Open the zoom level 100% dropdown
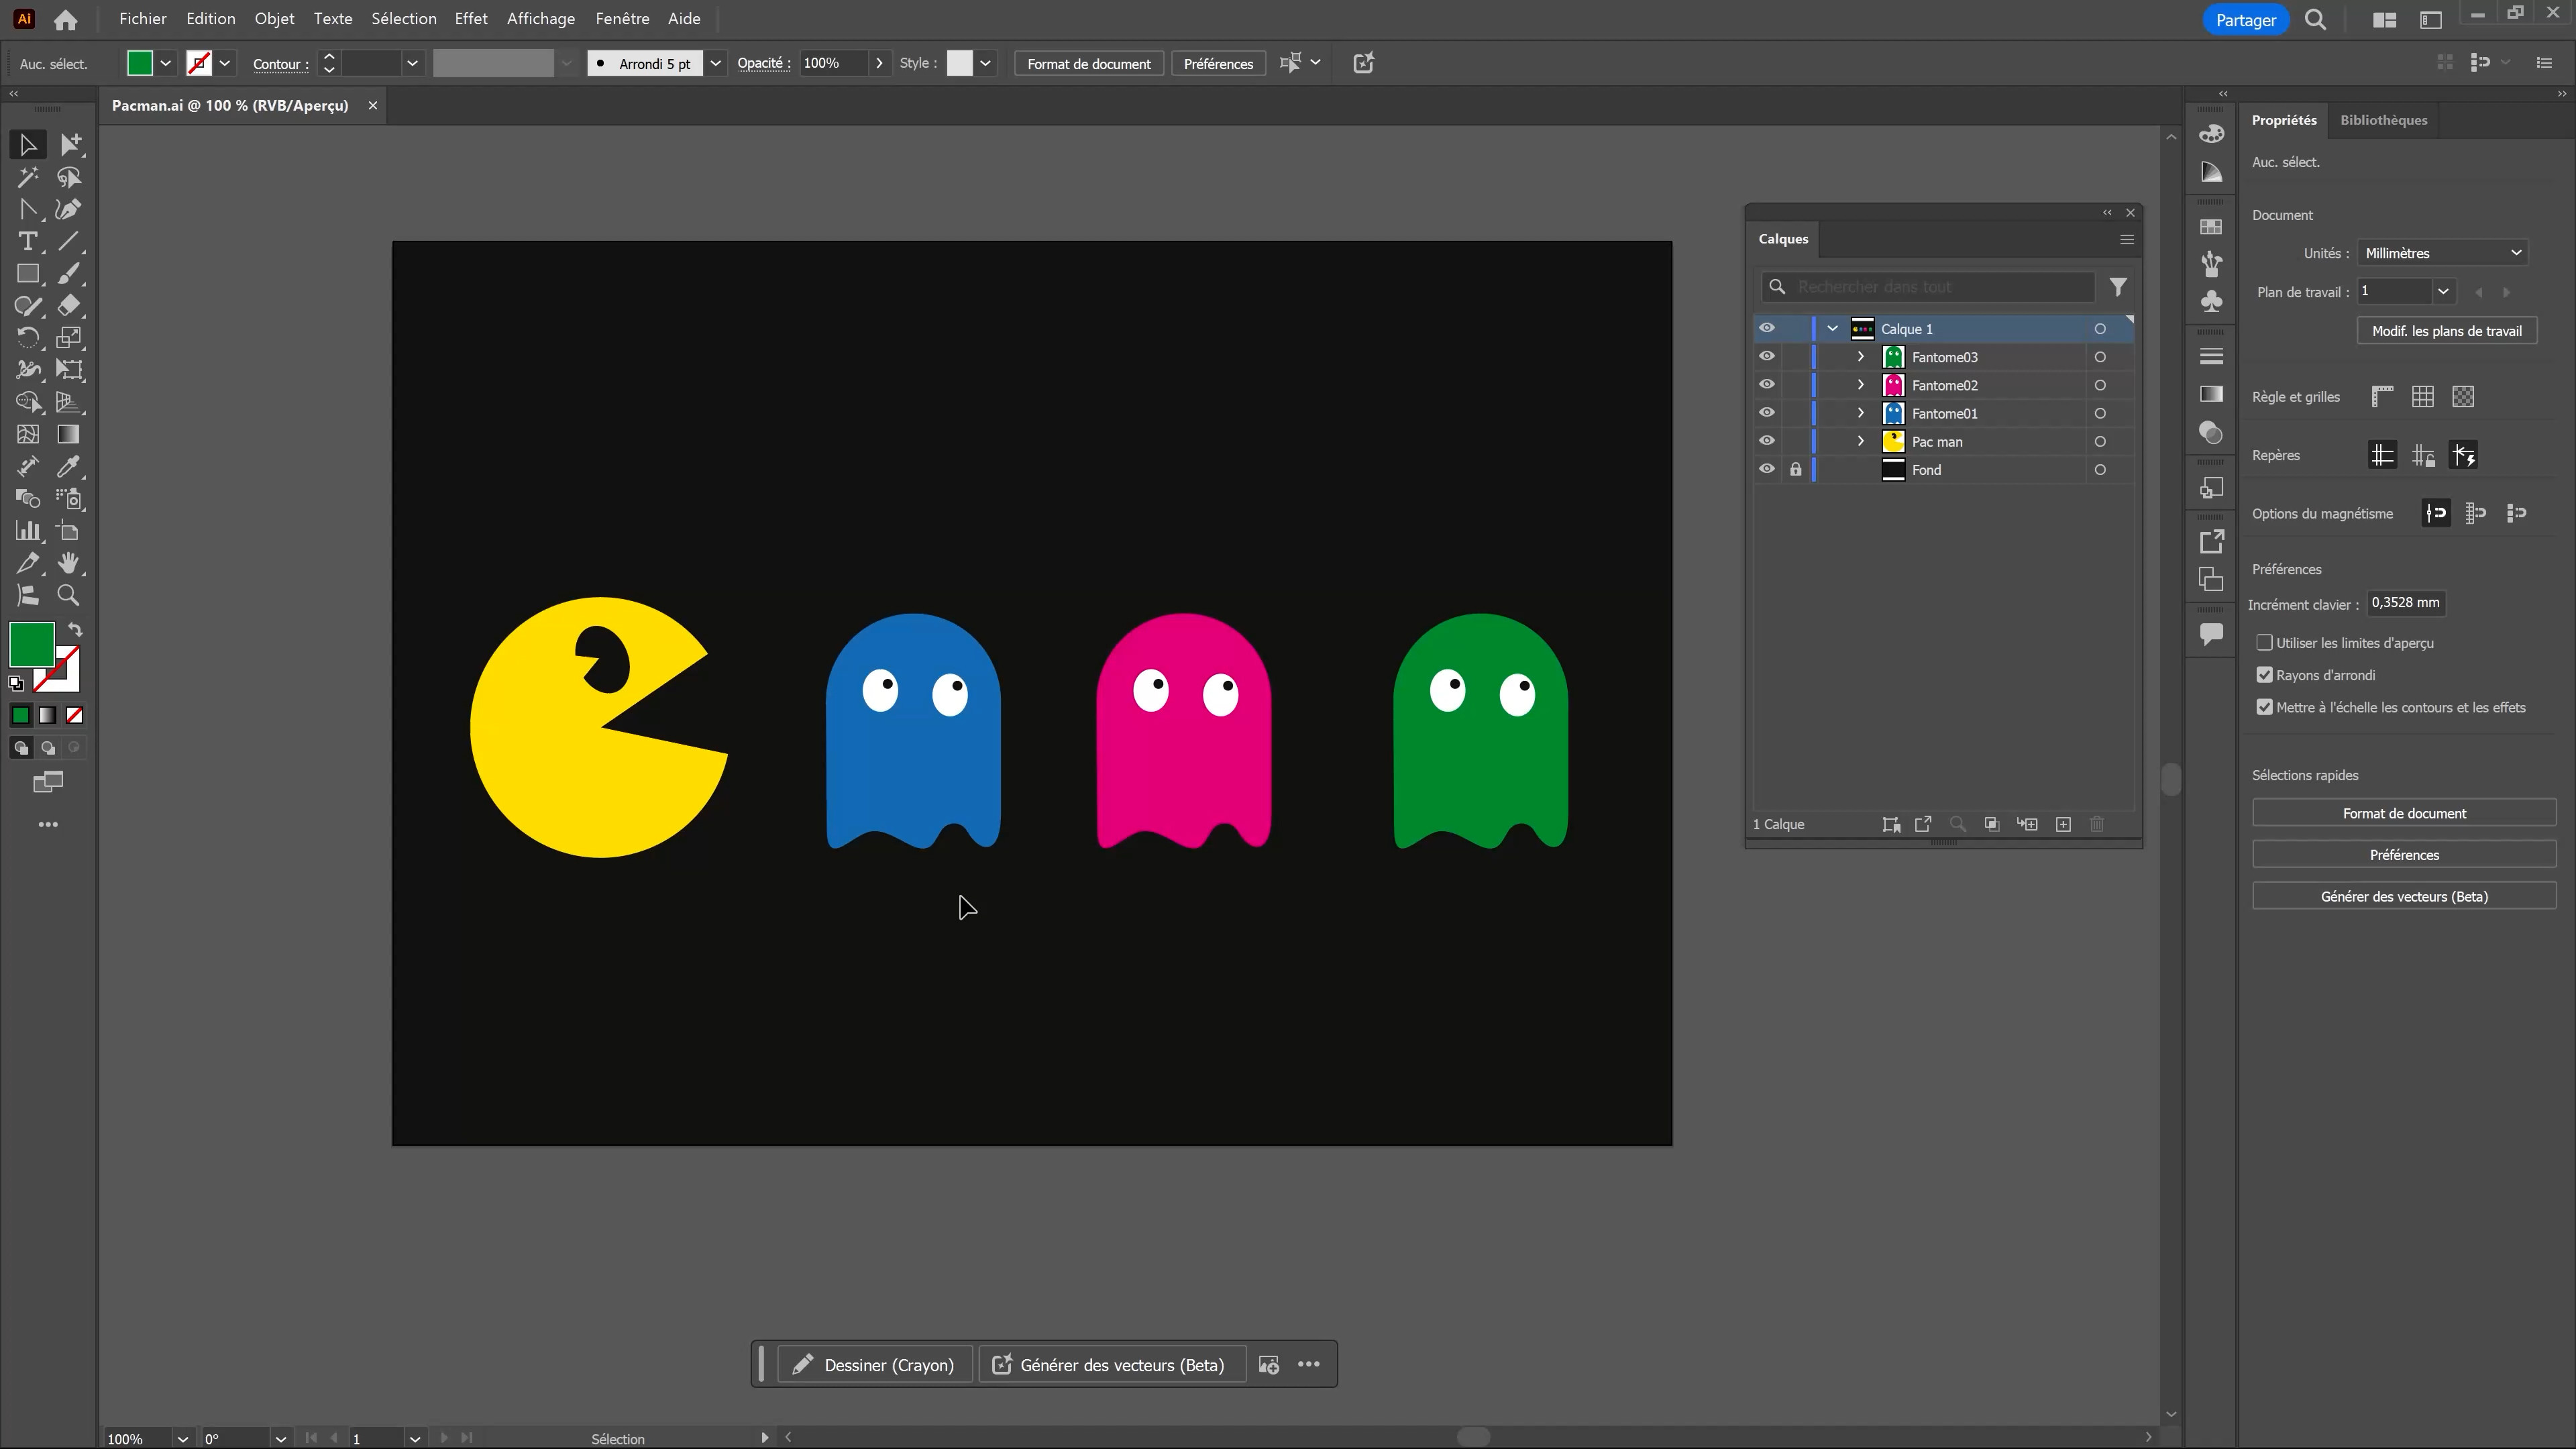This screenshot has height=1449, width=2576. point(182,1438)
